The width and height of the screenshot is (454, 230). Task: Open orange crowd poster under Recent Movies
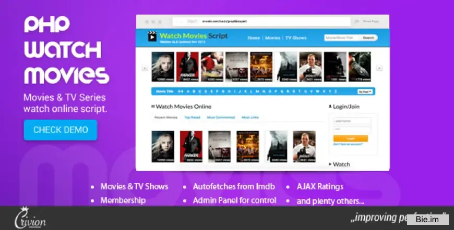click(247, 146)
